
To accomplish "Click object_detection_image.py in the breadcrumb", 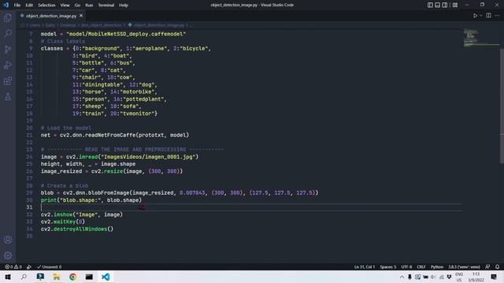I will tap(159, 25).
